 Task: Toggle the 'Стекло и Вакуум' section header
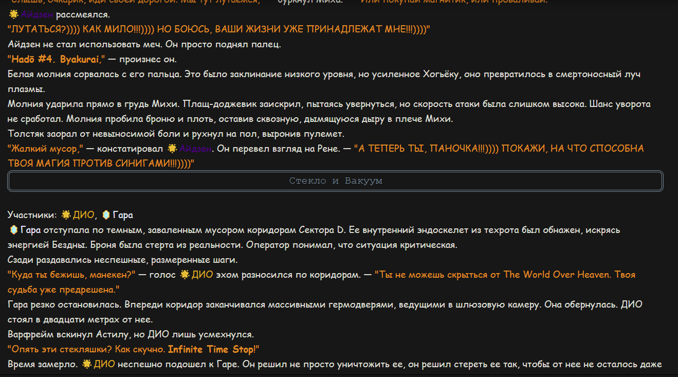click(335, 181)
